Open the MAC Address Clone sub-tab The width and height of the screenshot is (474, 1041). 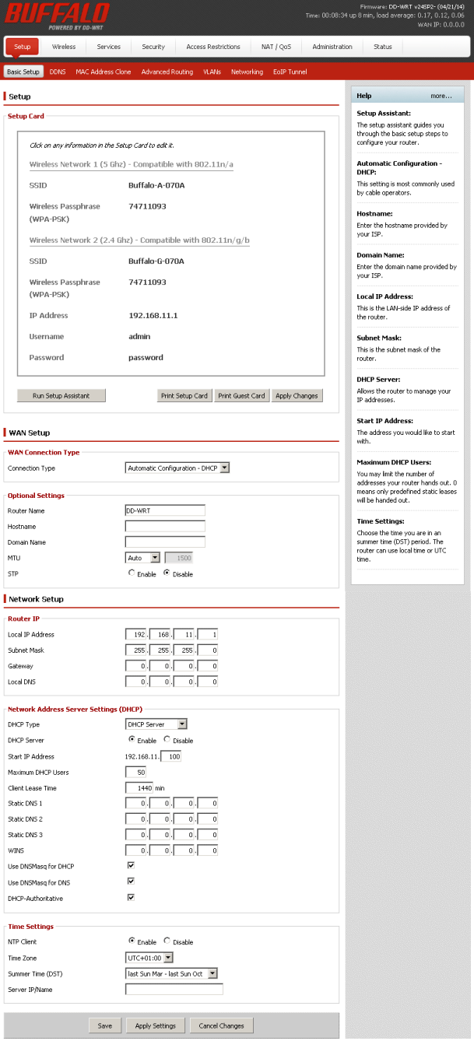point(104,72)
